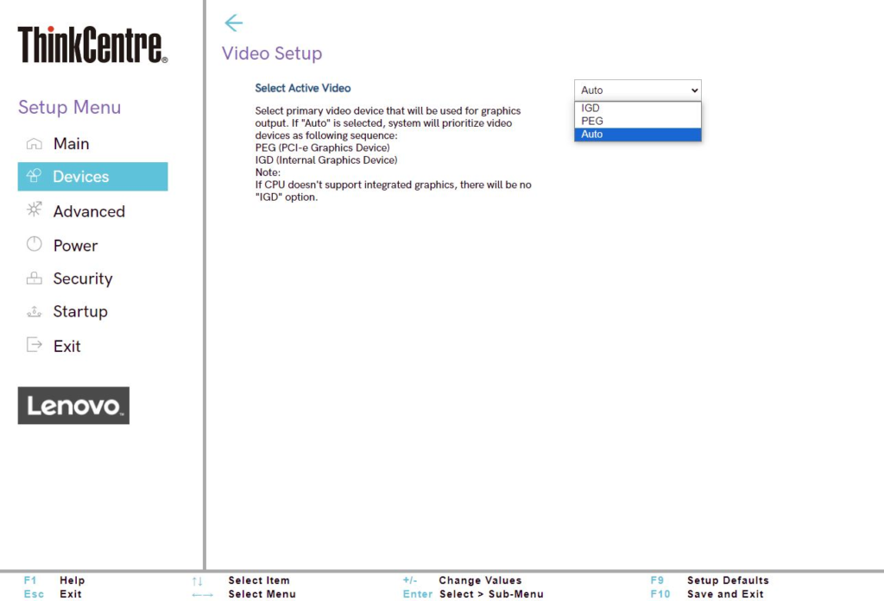Open the Select Active Video dropdown

(x=637, y=90)
